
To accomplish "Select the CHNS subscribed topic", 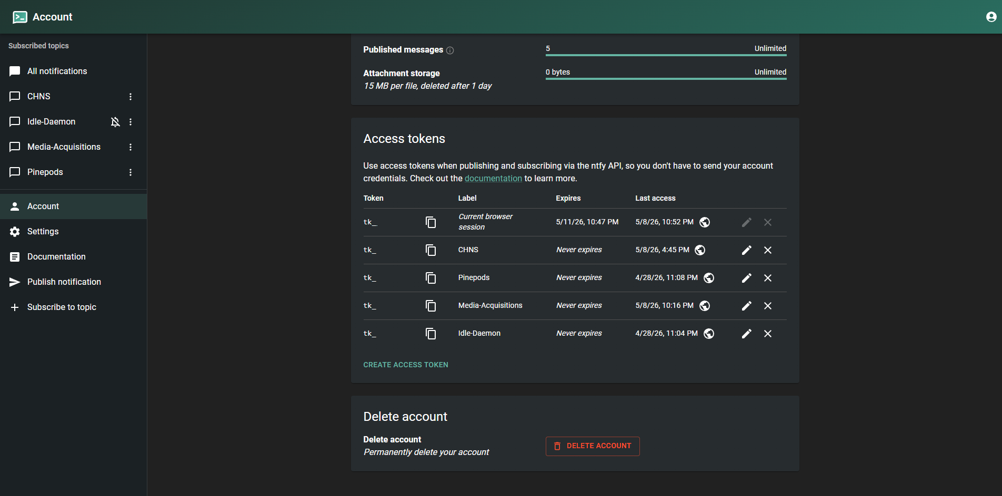I will [73, 97].
